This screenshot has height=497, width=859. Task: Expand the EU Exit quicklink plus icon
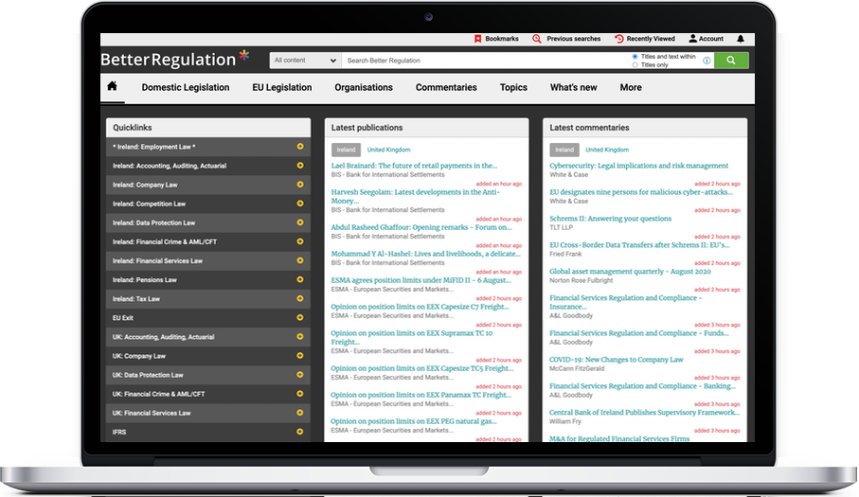pyautogui.click(x=300, y=318)
